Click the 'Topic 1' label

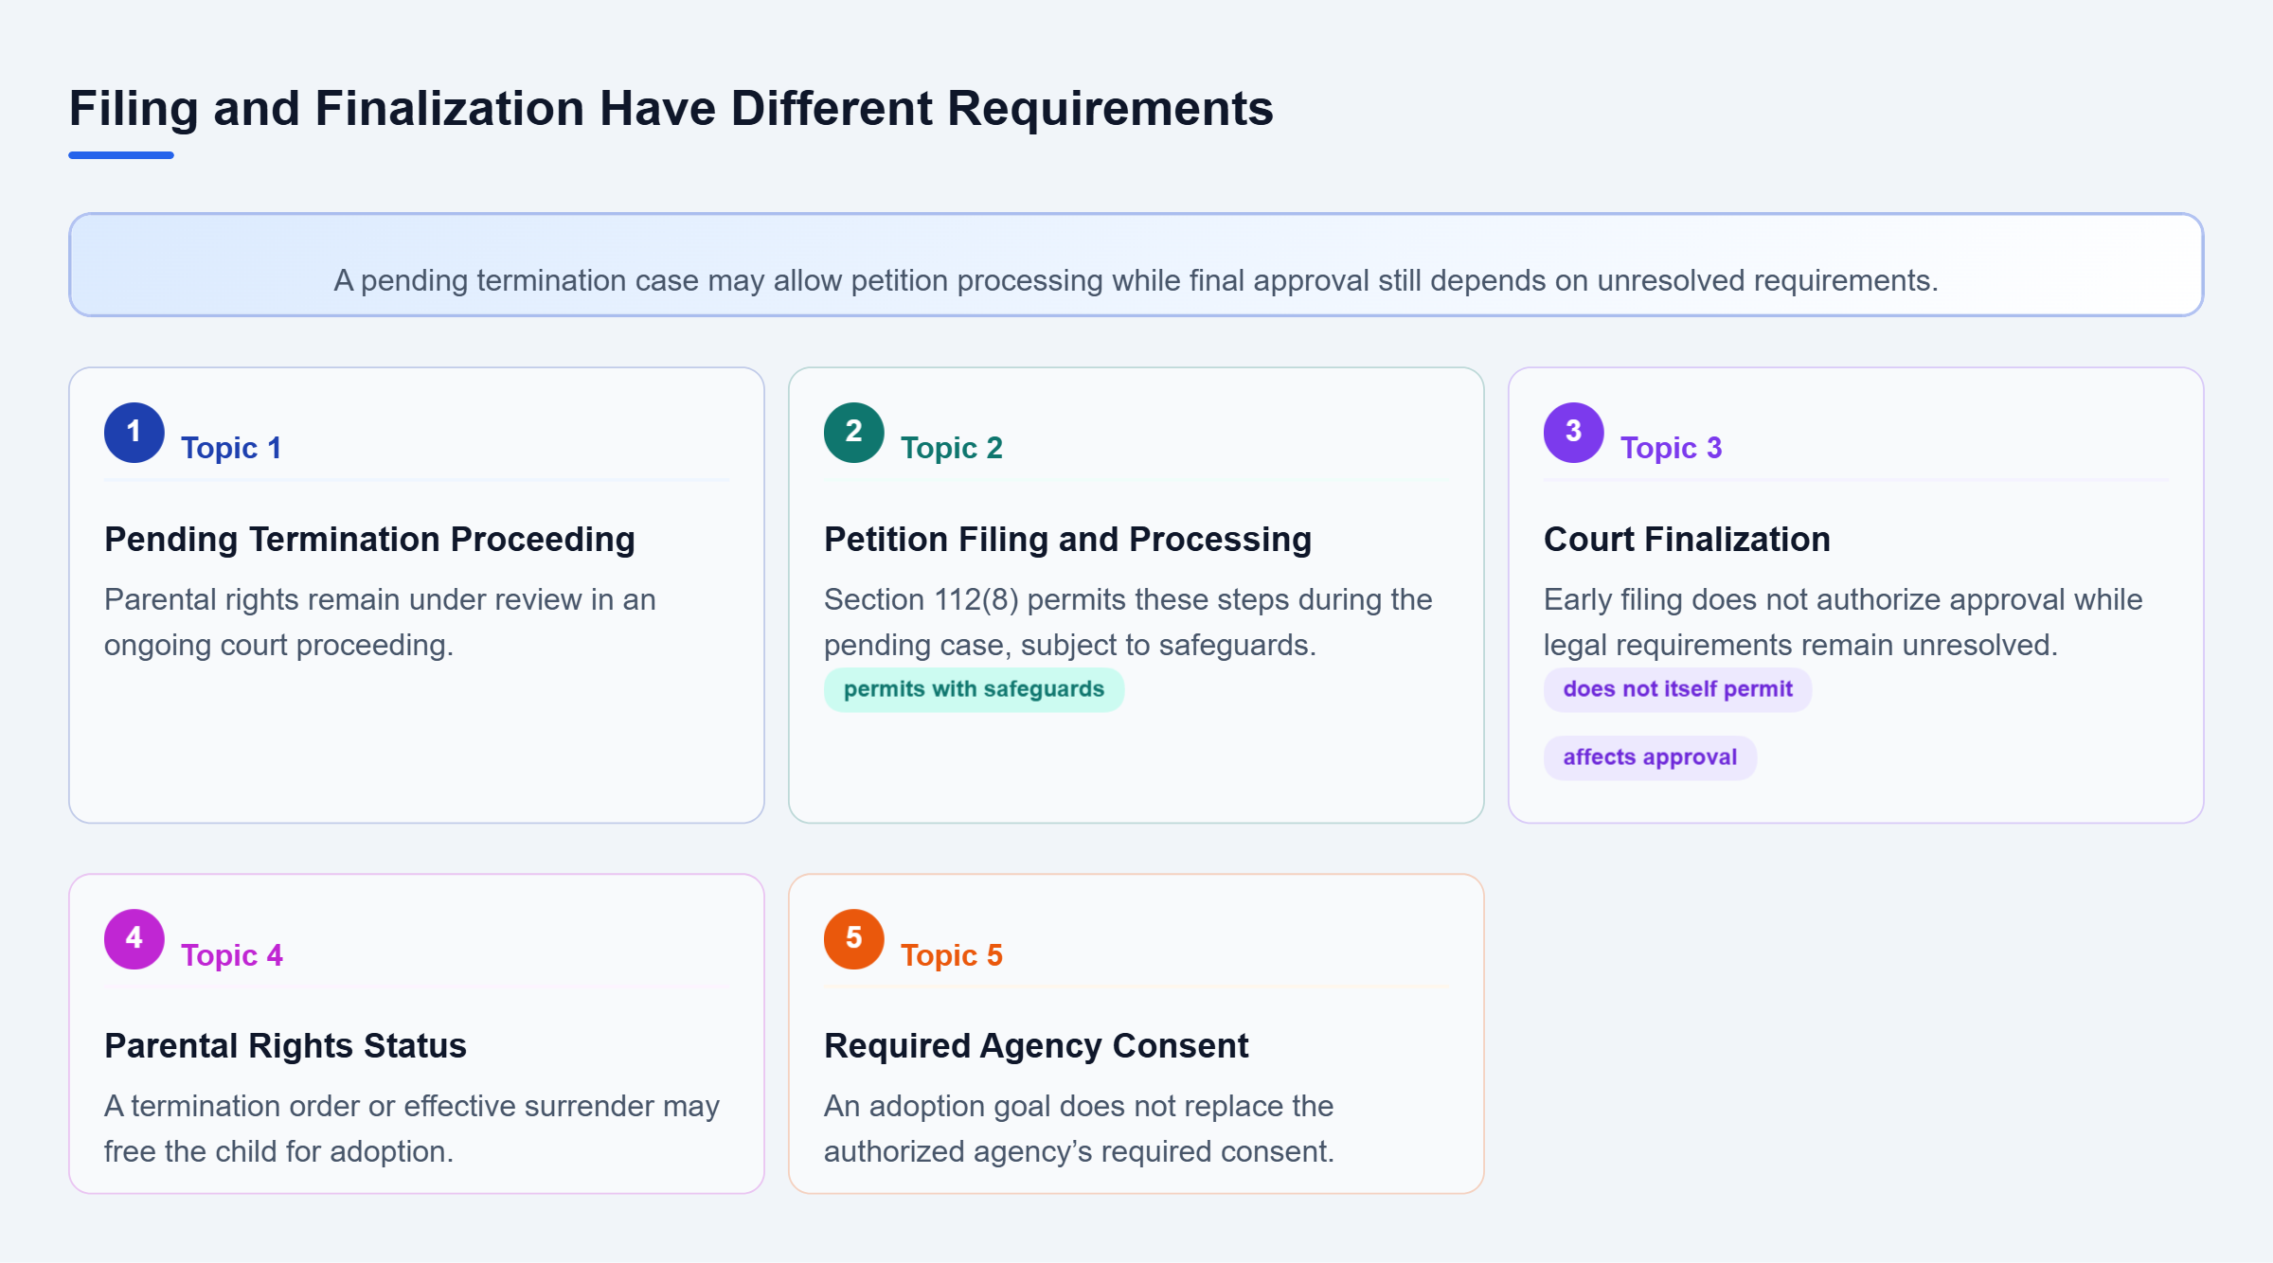231,448
